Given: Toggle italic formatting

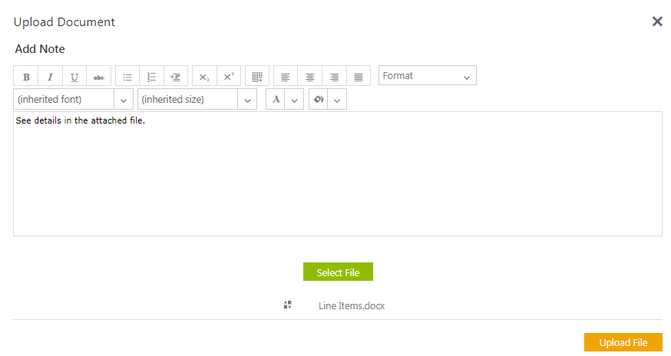Looking at the screenshot, I should [50, 76].
